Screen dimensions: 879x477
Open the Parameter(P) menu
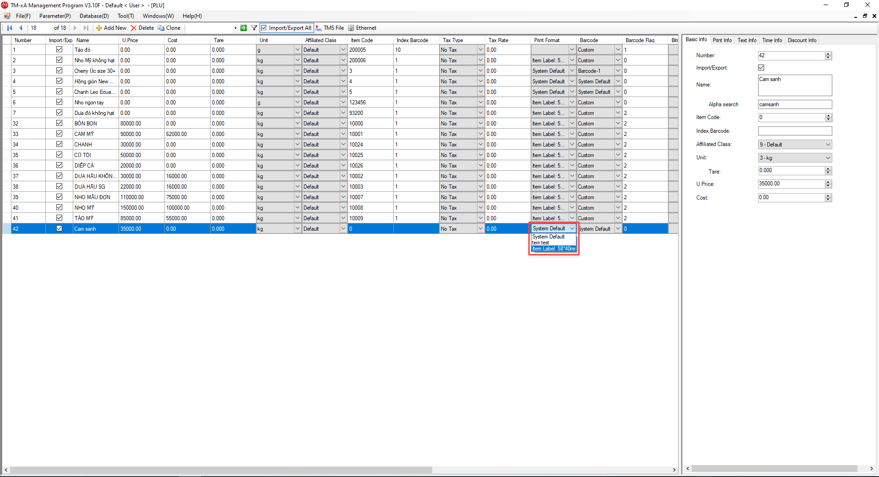tap(55, 16)
